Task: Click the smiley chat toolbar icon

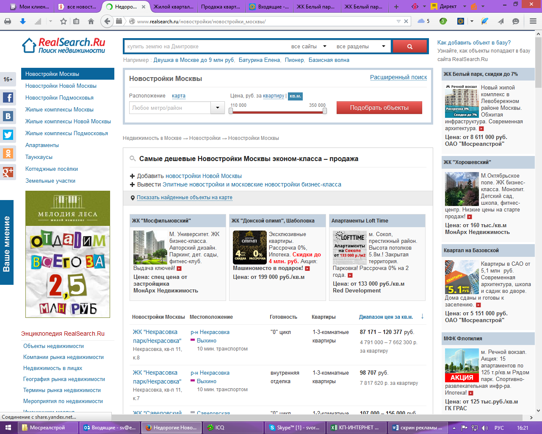Action: pos(516,21)
